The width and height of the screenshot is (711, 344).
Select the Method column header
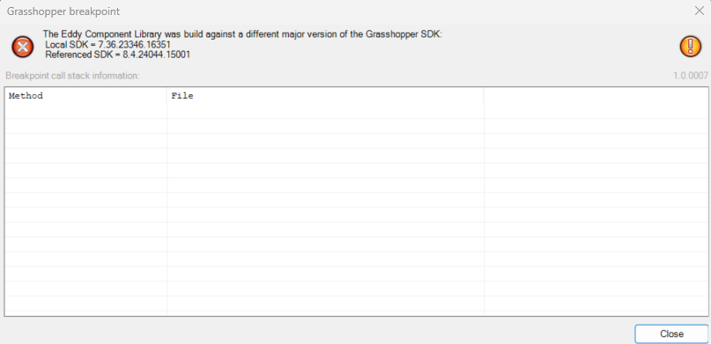pos(85,96)
